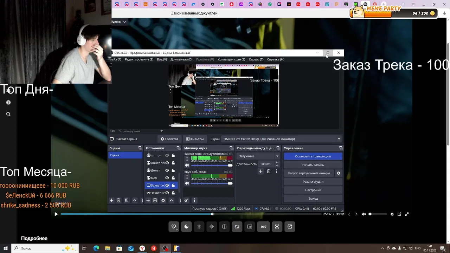Open video in external popup window
450x253 pixels.
(x=399, y=214)
